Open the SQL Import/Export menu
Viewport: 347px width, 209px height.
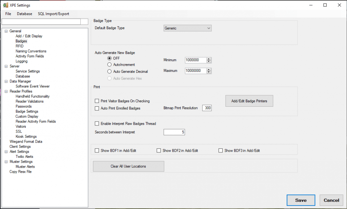[x=53, y=14]
